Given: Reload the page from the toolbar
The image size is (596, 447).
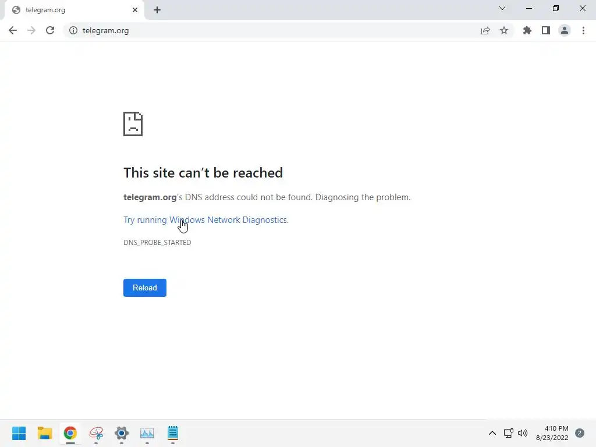Looking at the screenshot, I should pos(50,30).
